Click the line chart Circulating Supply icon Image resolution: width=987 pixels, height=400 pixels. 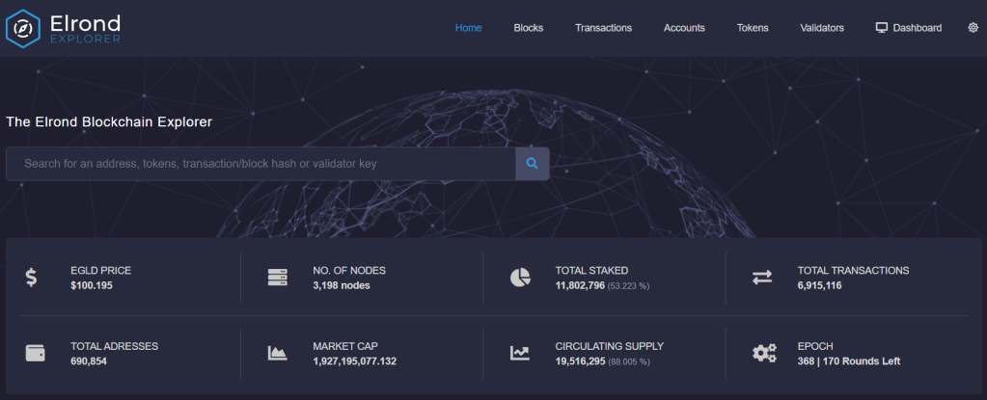click(x=520, y=353)
